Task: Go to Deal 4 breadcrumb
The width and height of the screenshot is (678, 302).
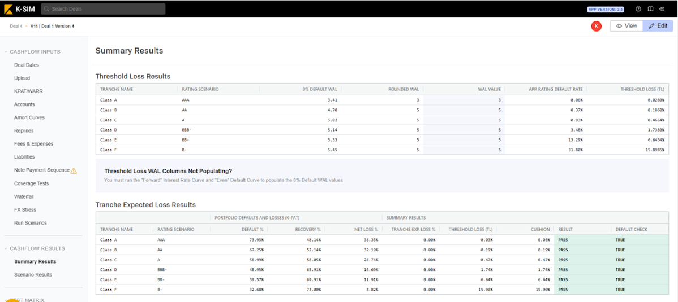Action: click(x=16, y=27)
